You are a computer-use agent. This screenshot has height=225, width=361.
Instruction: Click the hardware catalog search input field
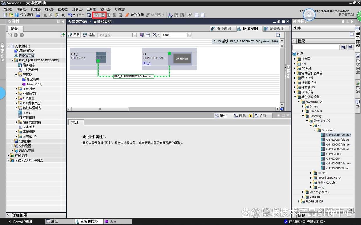[316, 47]
